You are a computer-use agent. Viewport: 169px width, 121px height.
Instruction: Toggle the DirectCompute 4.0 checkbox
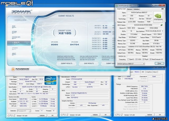click(150, 59)
